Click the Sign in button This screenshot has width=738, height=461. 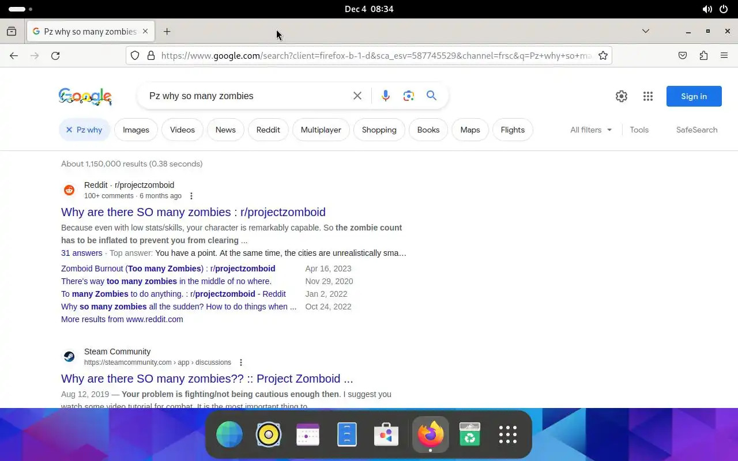(694, 96)
